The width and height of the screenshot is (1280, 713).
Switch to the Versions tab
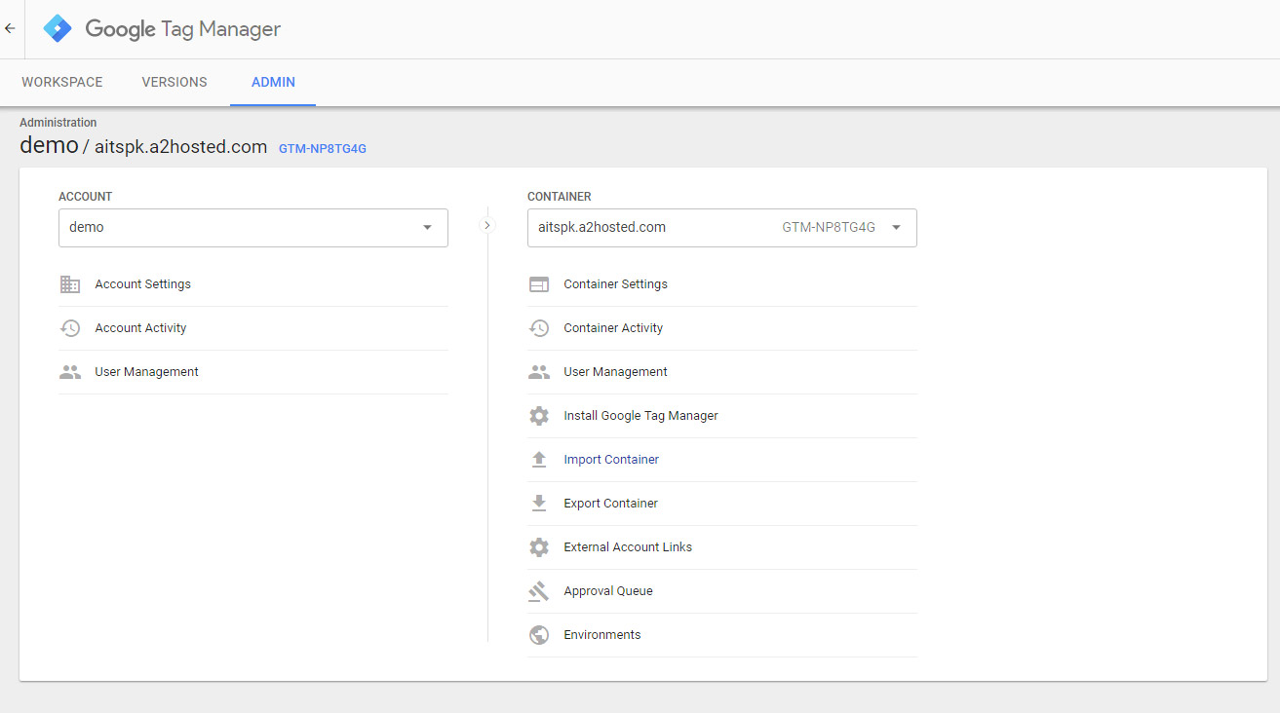point(175,82)
